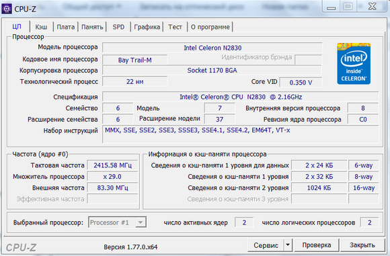Click the Расширение семейства value field
The image size is (390, 256).
tap(118, 120)
